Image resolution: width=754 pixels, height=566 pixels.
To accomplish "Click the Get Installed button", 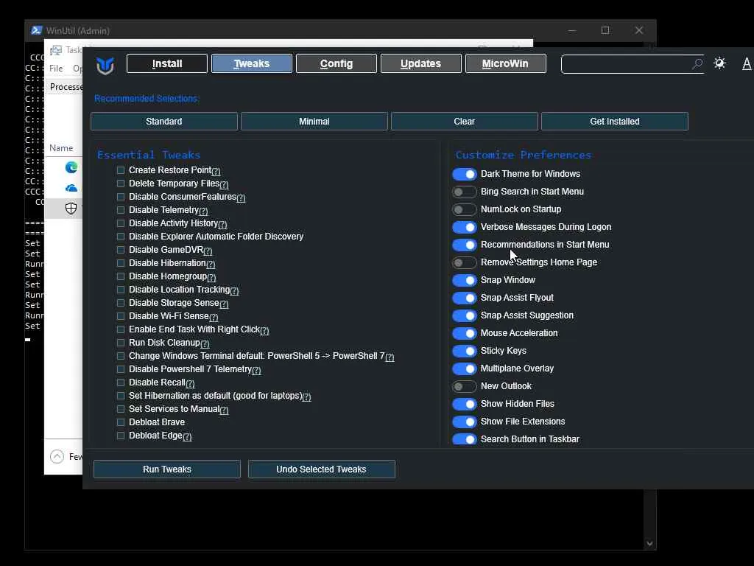I will click(615, 122).
